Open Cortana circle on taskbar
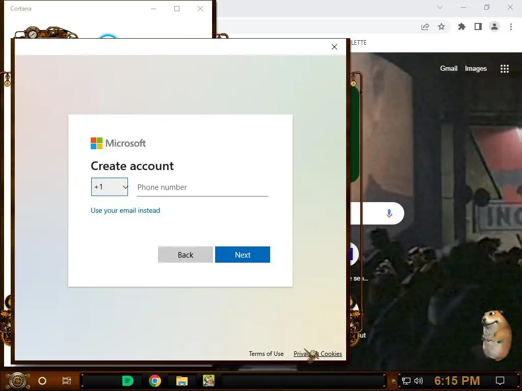The height and width of the screenshot is (391, 522). coord(42,381)
